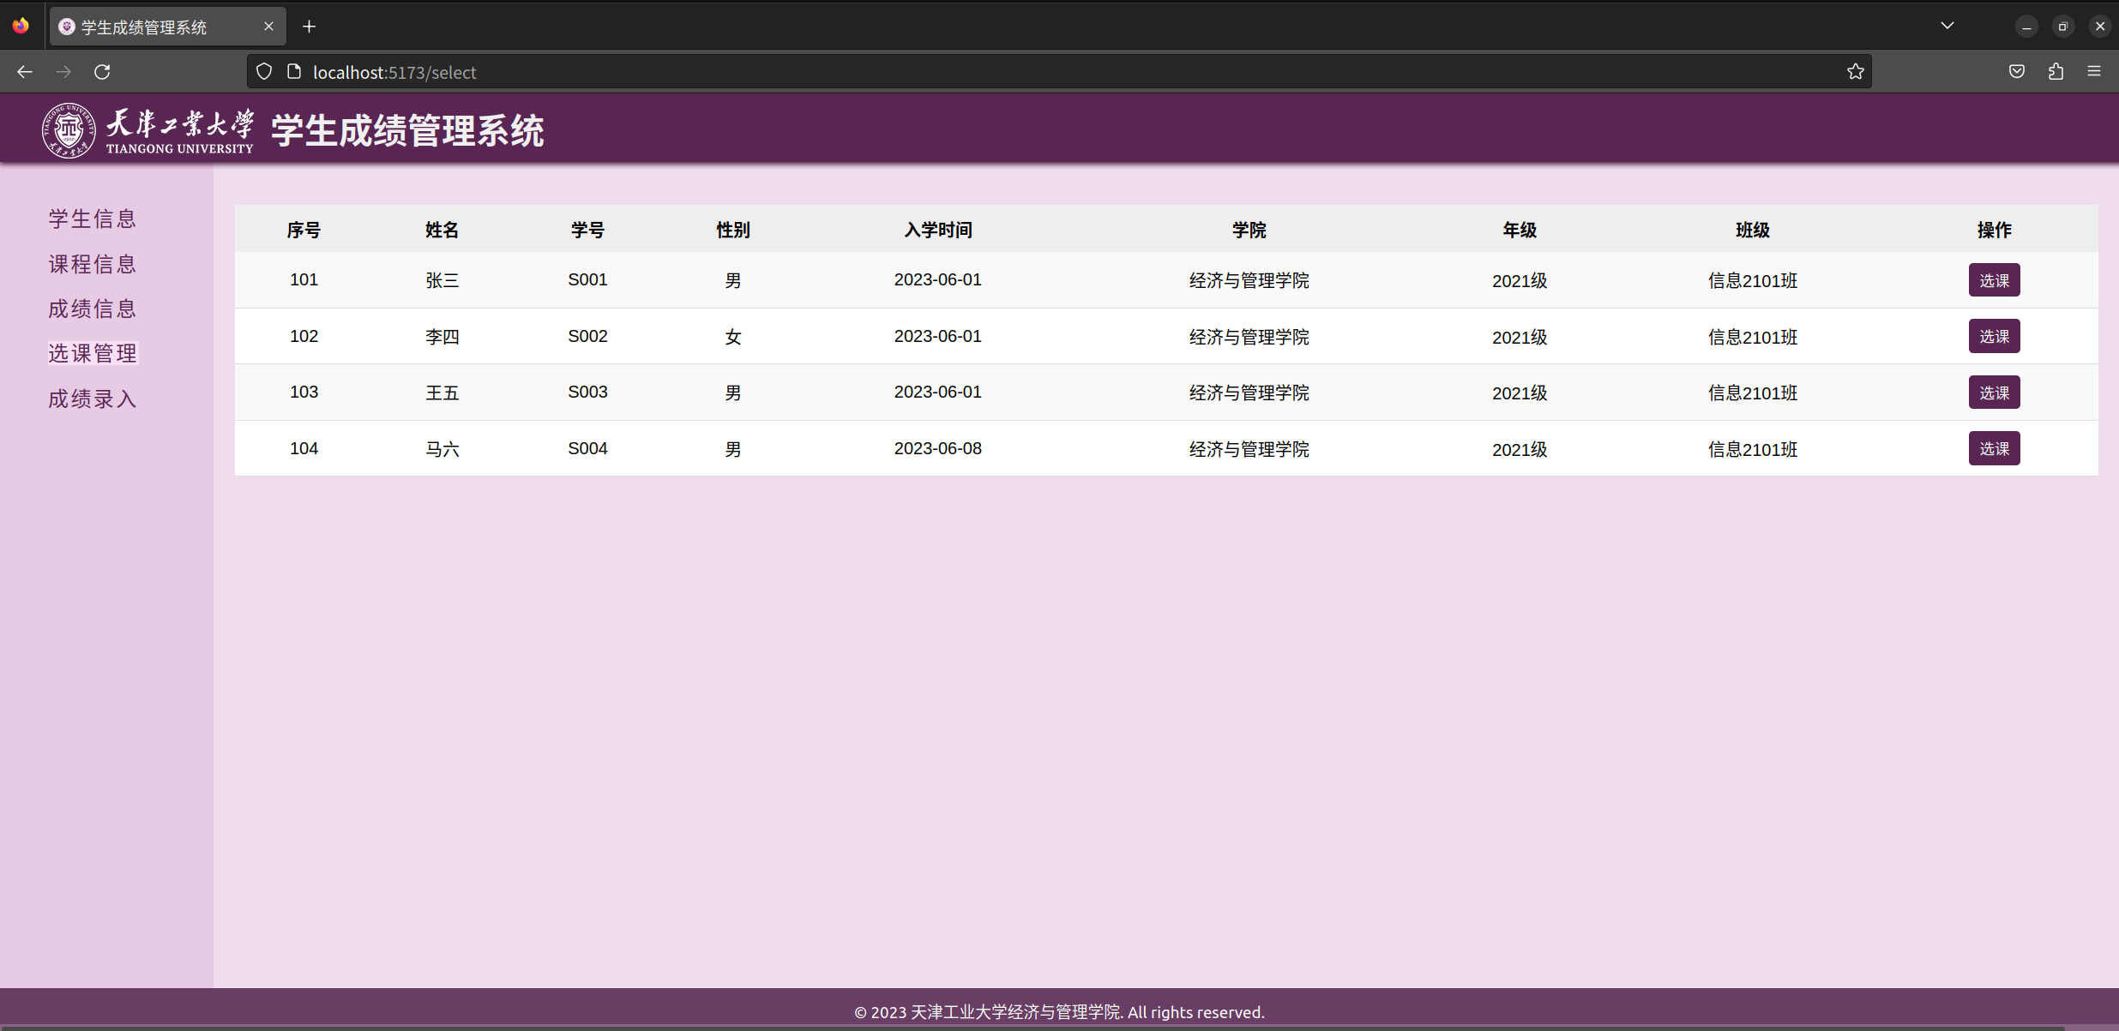The image size is (2119, 1031).
Task: Click the name cell 张三
Action: tap(442, 280)
